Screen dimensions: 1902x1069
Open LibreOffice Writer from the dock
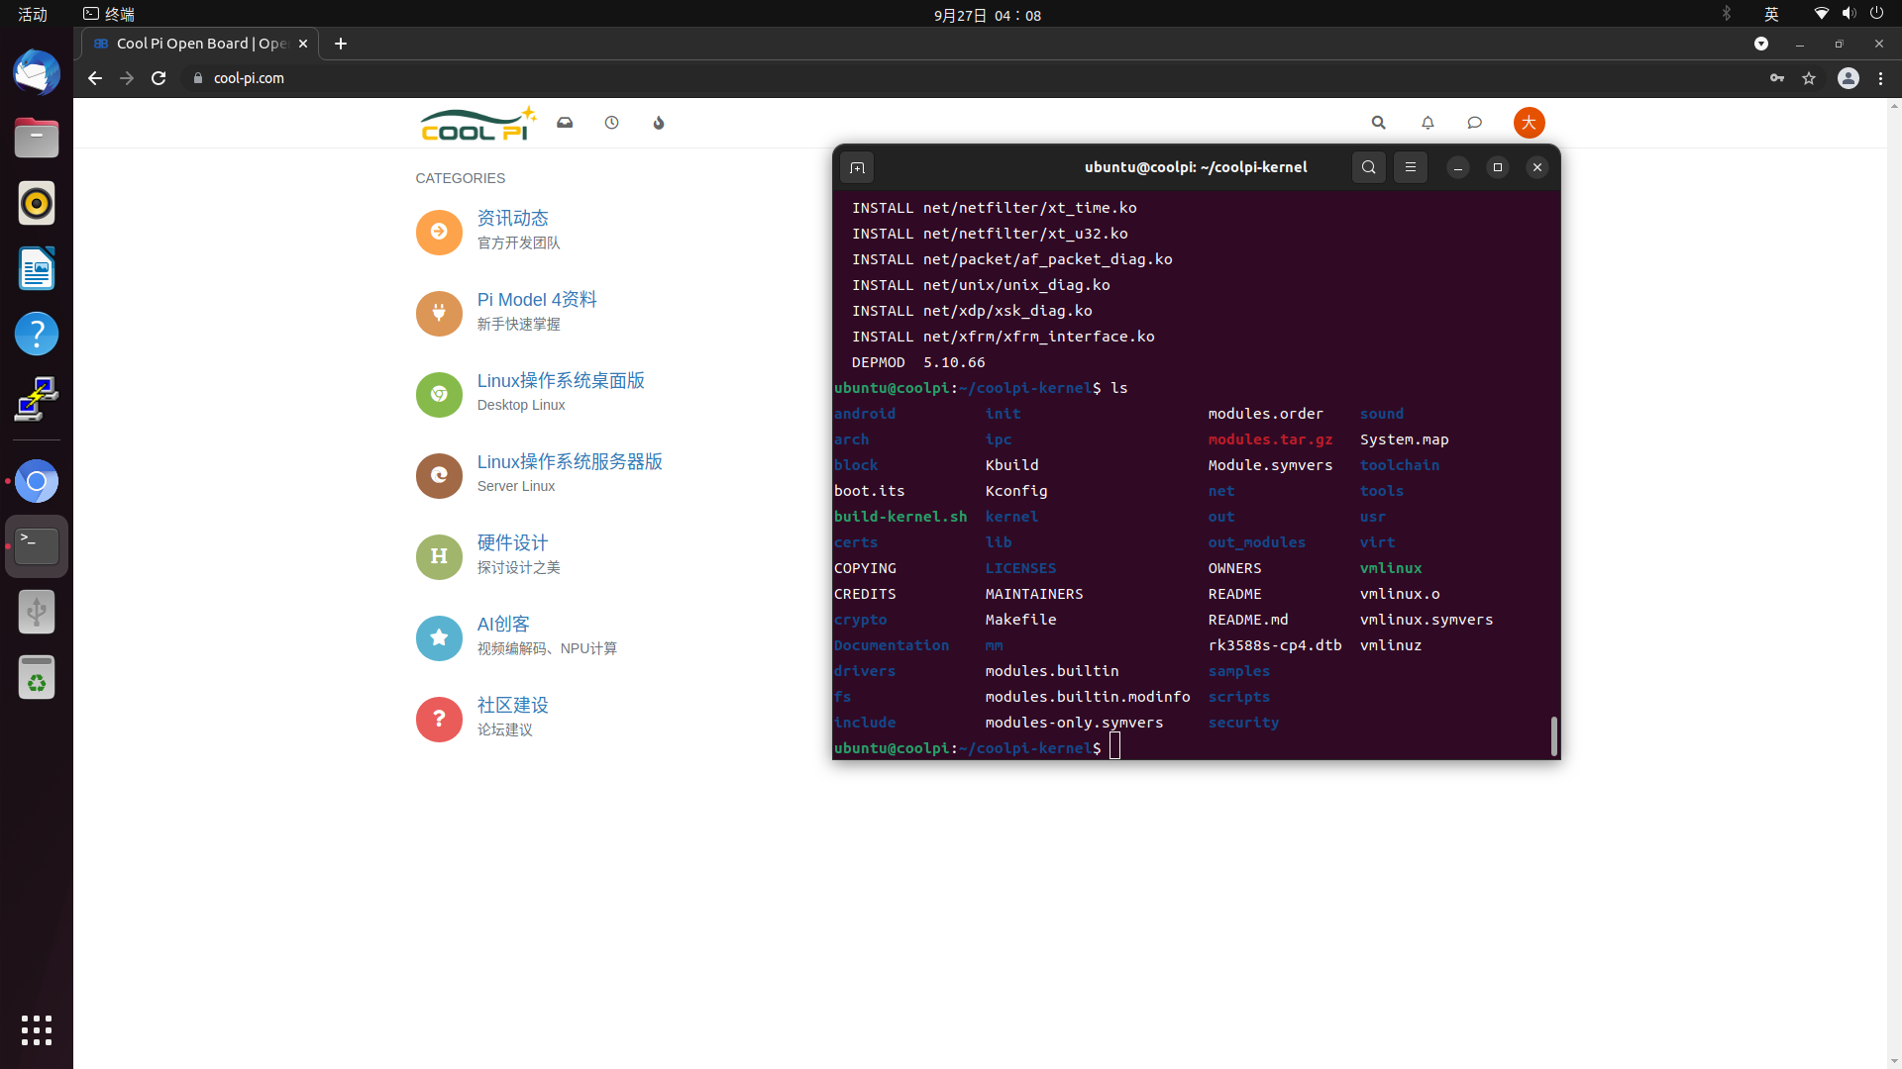[37, 268]
